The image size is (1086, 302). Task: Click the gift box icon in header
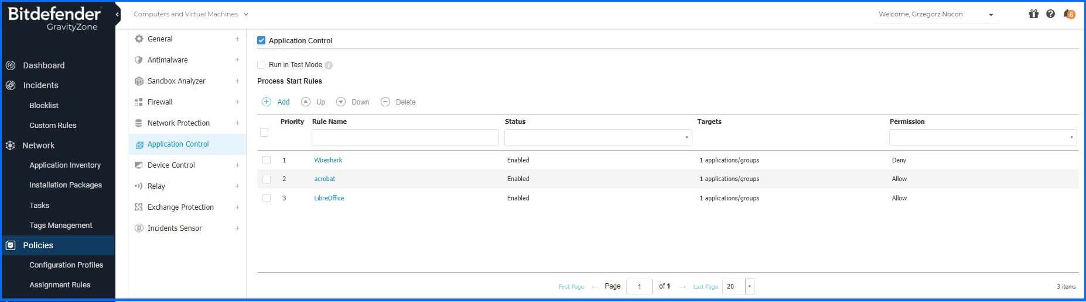click(1033, 14)
